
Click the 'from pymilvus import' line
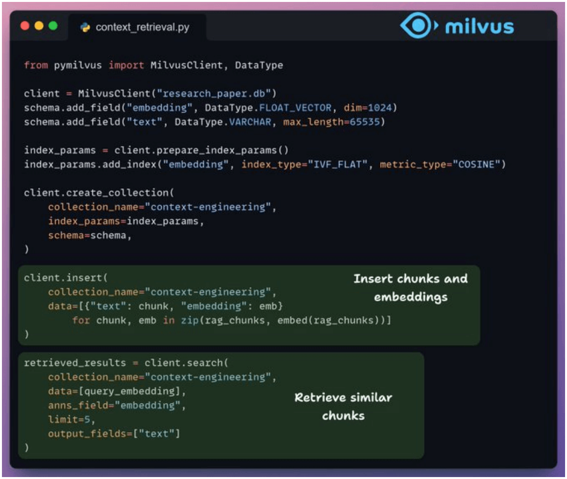[x=154, y=65]
